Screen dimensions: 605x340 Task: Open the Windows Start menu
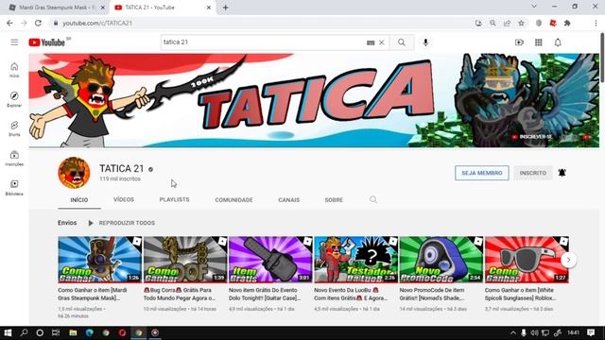pos(8,332)
